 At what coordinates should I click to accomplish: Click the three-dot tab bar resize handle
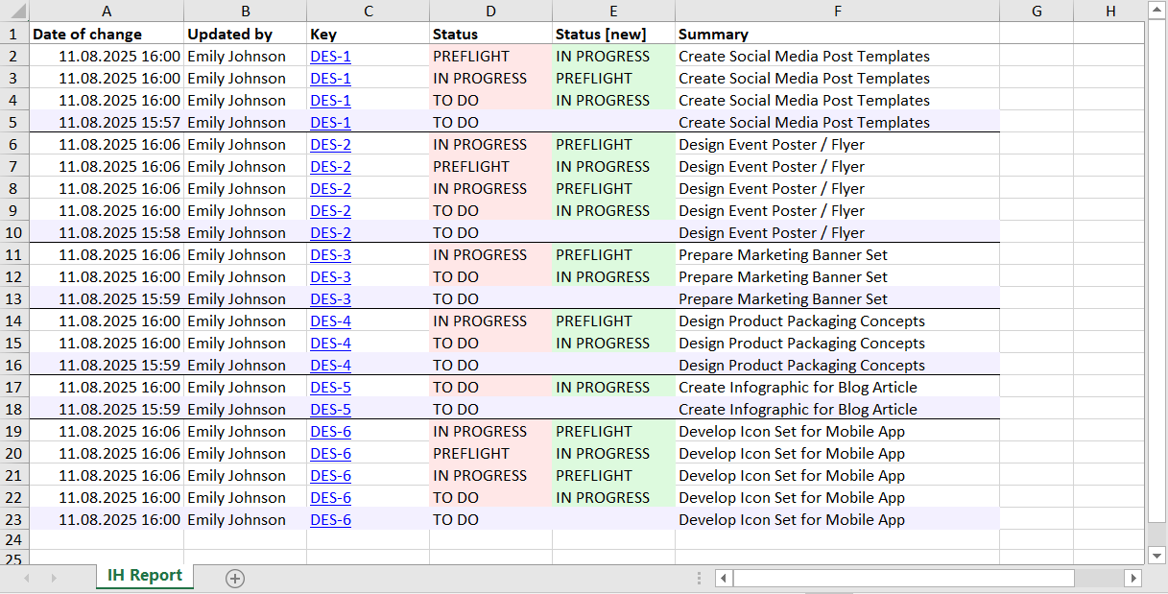[x=699, y=578]
